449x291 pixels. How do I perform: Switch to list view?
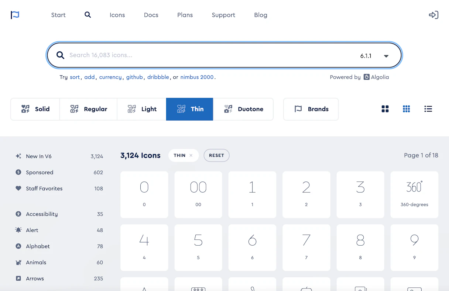[x=428, y=109]
